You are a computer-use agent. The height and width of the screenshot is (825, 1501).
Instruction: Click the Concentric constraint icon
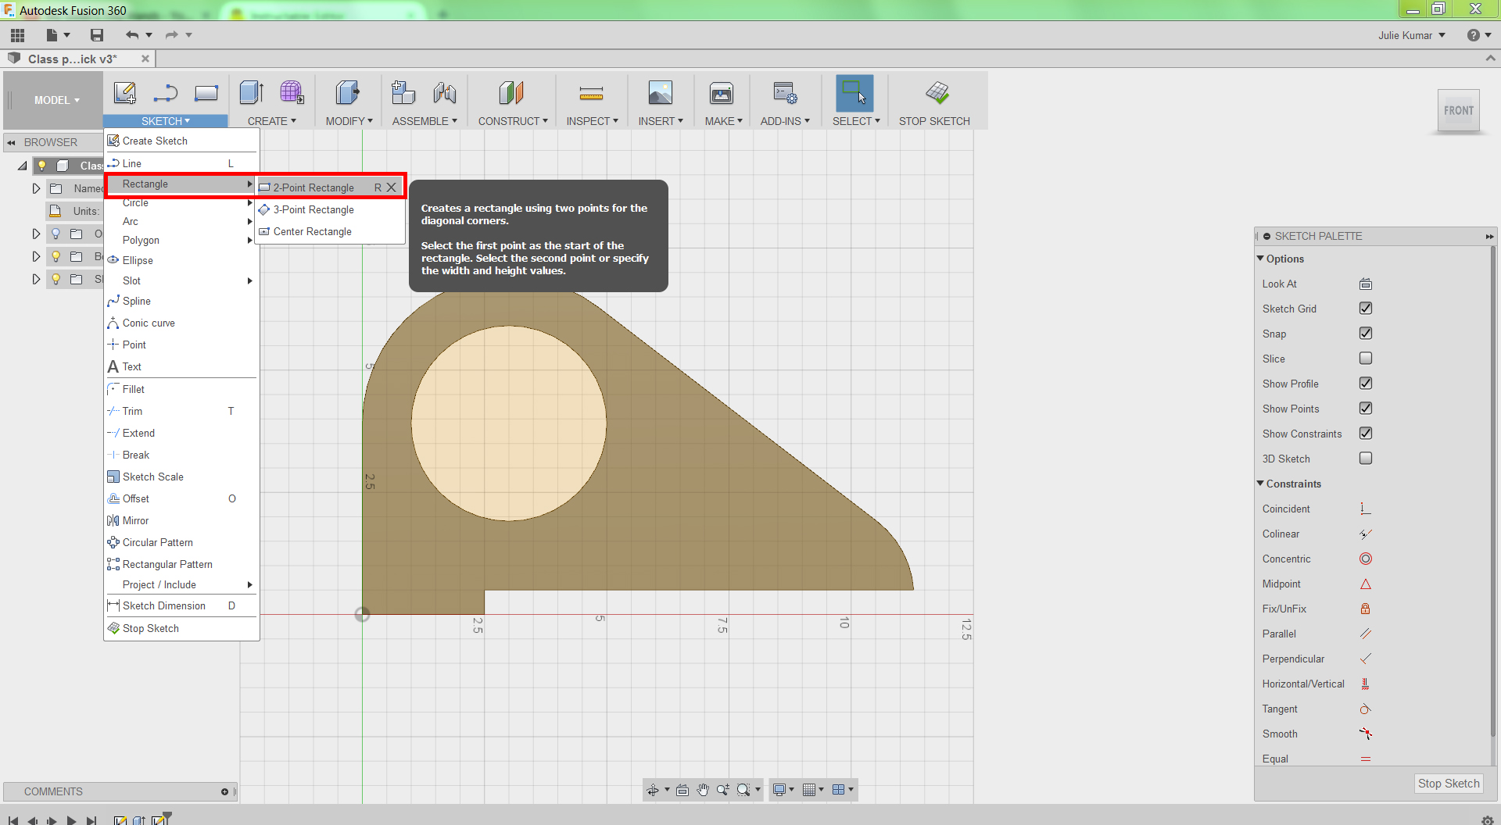point(1366,559)
